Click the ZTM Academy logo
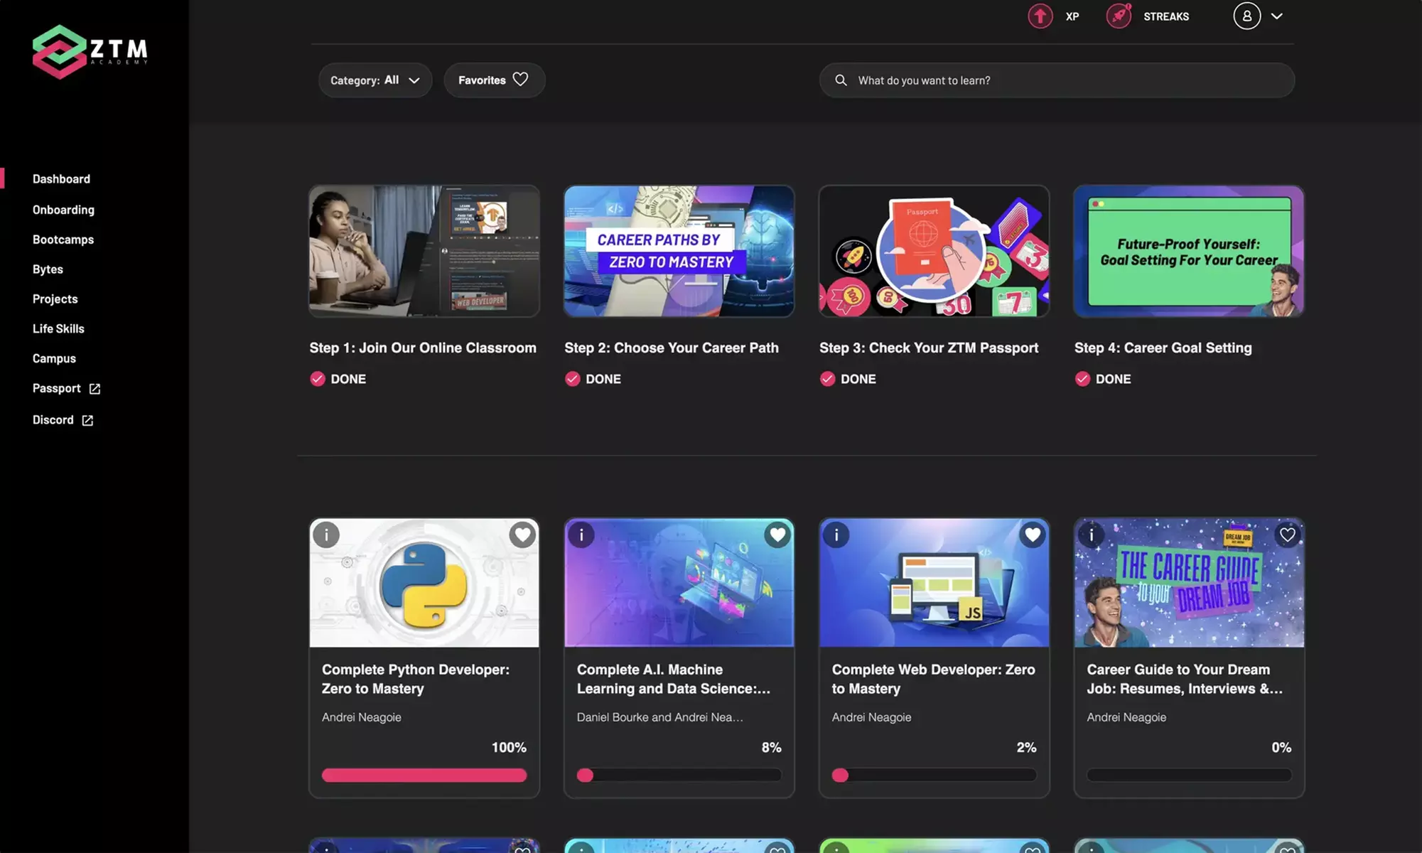 click(x=90, y=50)
